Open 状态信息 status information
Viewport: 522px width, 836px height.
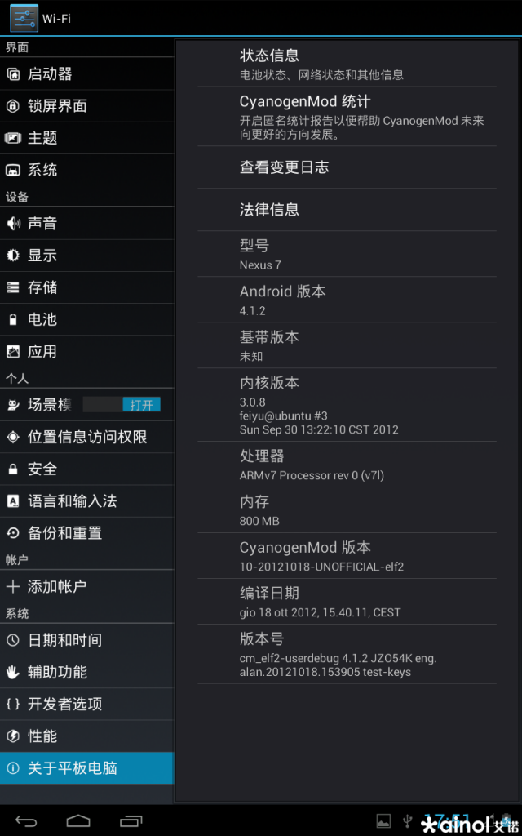tap(347, 64)
